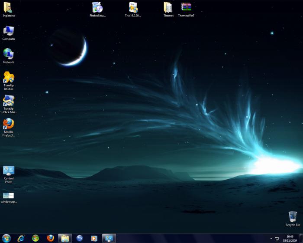Screen dimensions: 303x243
Task: Open the Windows Start menu orb
Action: point(6,238)
